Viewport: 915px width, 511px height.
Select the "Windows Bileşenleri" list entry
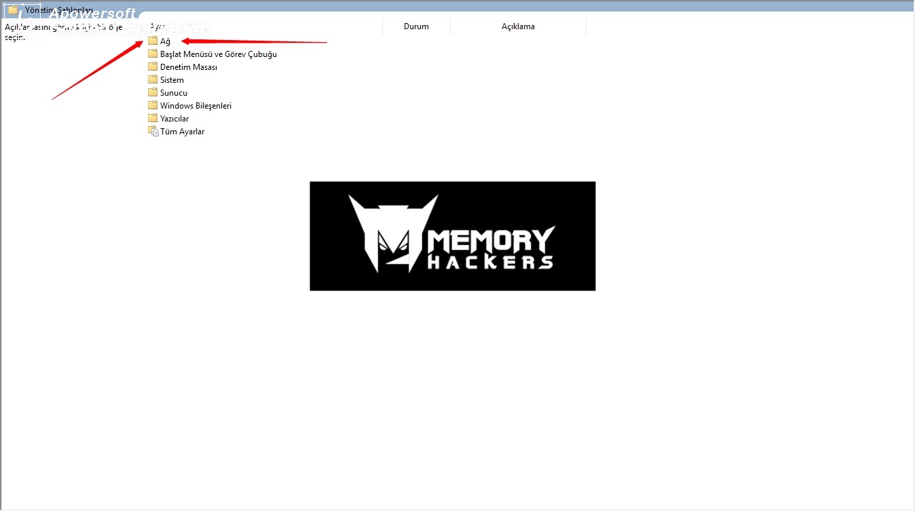tap(196, 106)
